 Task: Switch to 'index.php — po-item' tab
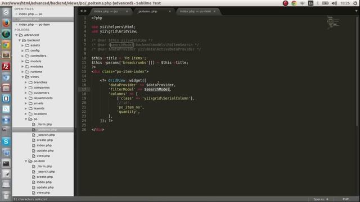(x=195, y=11)
